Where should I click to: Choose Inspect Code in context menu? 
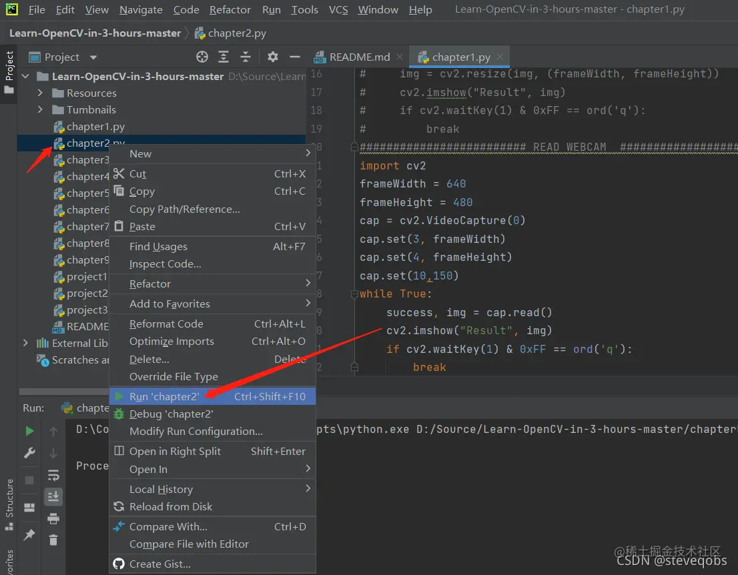tap(212, 264)
